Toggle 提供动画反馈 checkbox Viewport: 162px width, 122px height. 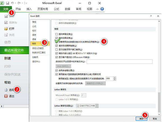56,38
